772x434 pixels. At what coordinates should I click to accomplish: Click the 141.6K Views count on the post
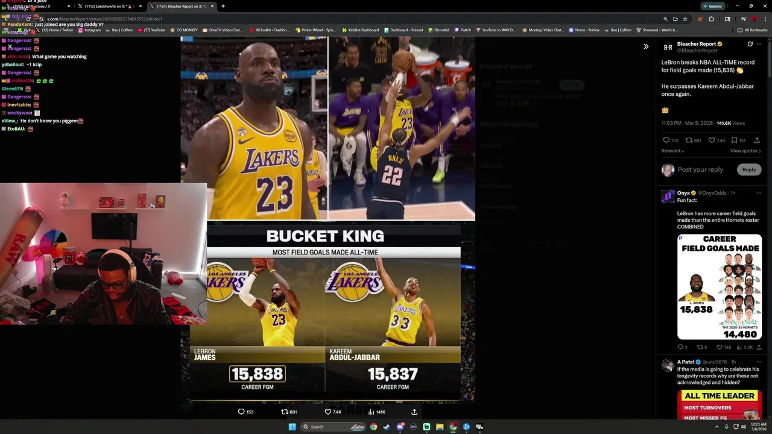pos(730,123)
